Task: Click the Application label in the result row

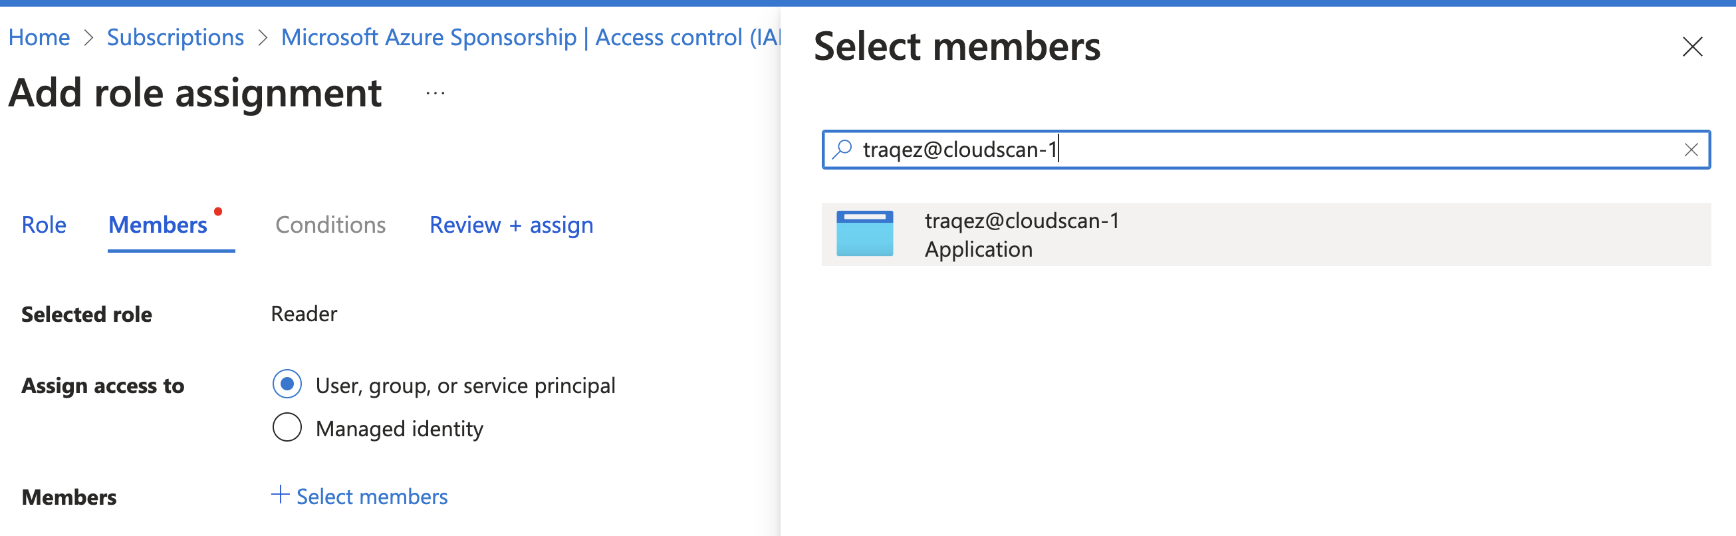Action: [x=978, y=249]
